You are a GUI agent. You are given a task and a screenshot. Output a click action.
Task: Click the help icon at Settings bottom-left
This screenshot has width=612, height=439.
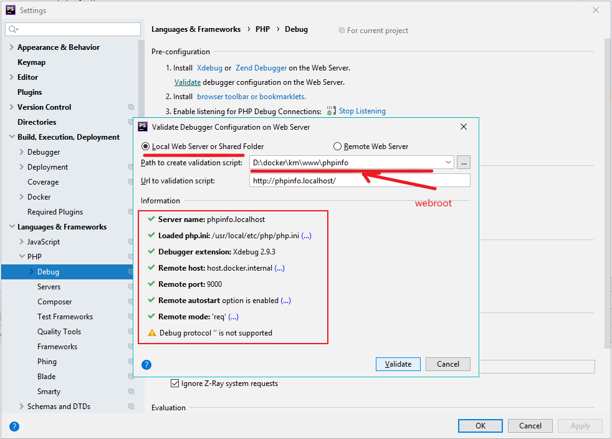coord(14,427)
